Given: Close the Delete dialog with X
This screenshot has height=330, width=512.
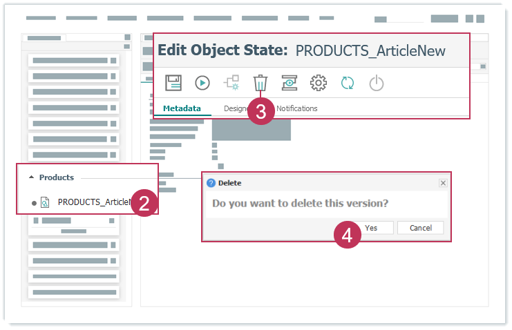Looking at the screenshot, I should coord(443,183).
